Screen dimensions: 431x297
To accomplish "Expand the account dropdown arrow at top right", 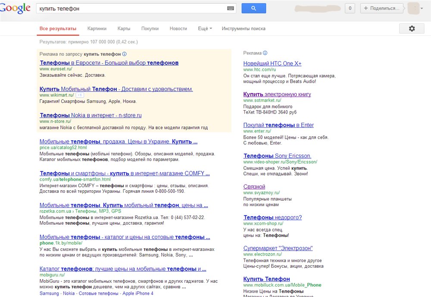I will (x=422, y=8).
